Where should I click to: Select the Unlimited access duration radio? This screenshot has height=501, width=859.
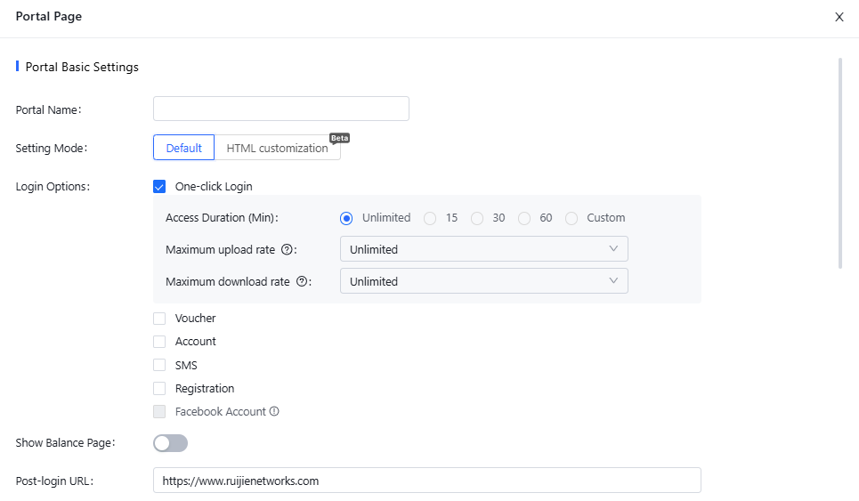[x=346, y=218]
